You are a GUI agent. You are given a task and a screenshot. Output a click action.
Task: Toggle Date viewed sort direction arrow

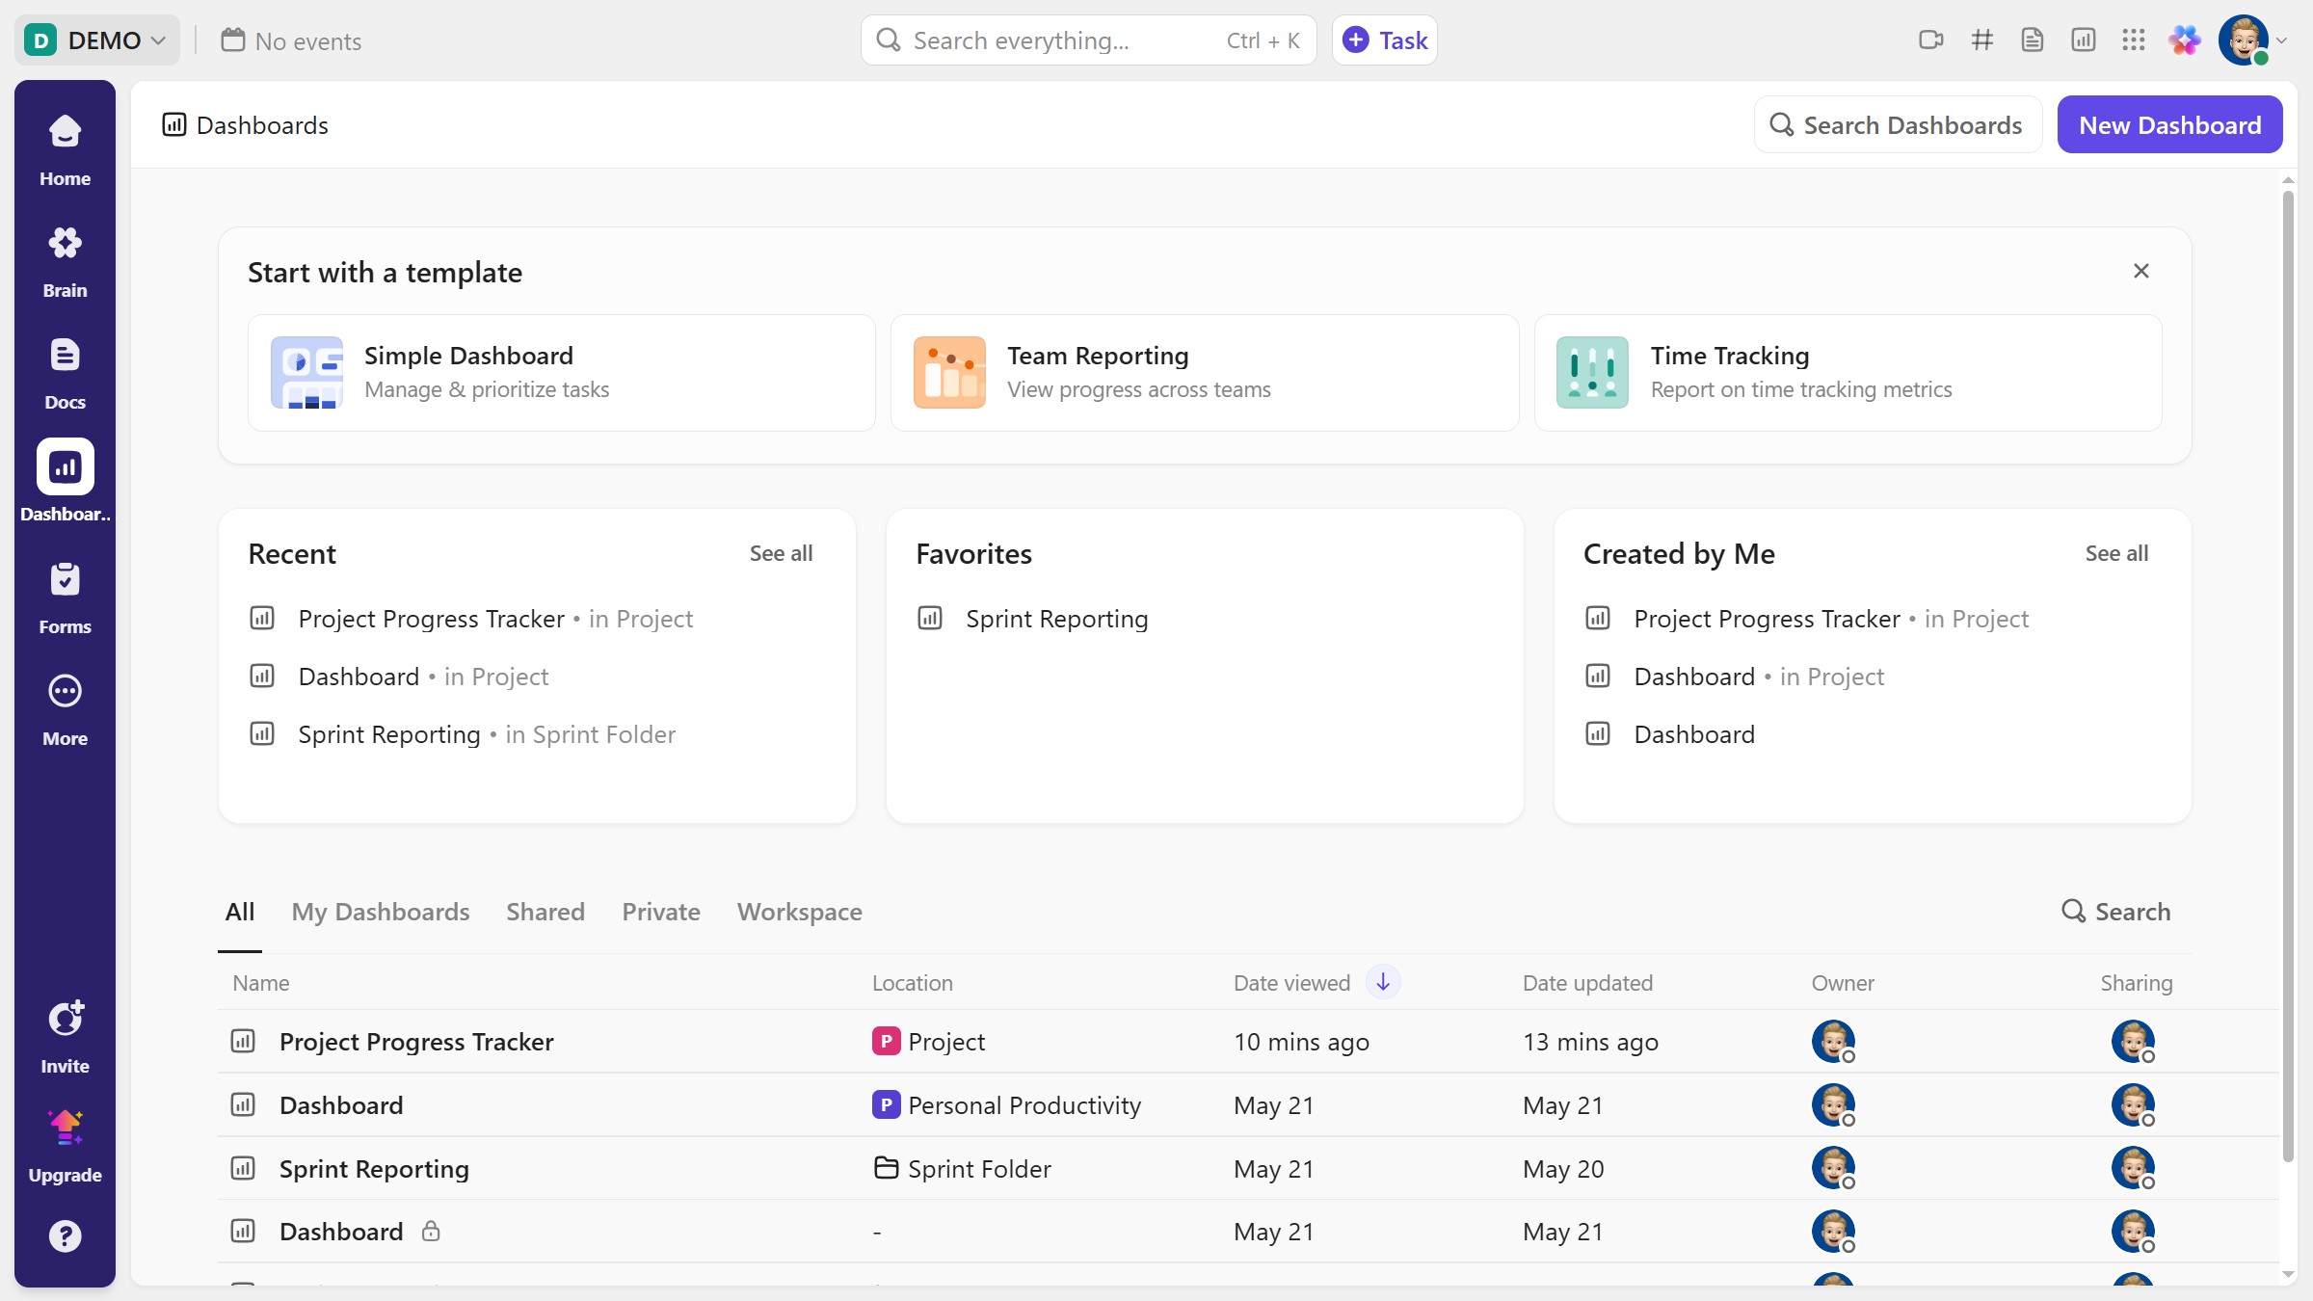[1383, 982]
